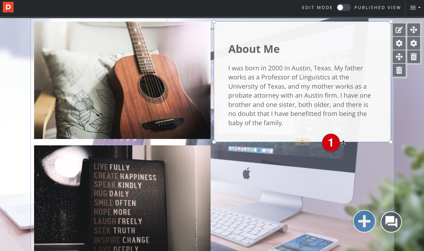
Task: Select the acoustic guitar image
Action: point(122,80)
